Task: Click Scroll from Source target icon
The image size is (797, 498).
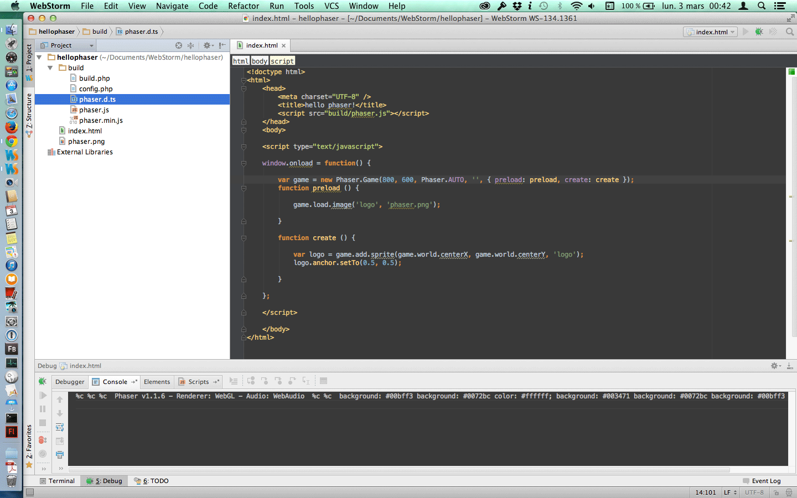Action: coord(178,45)
